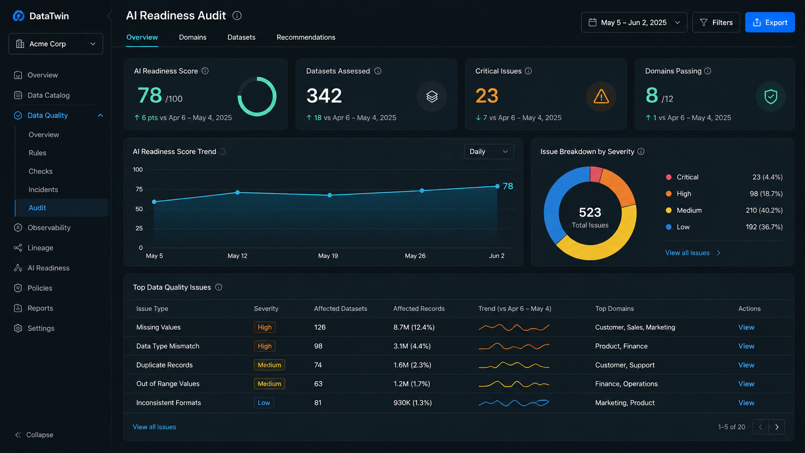The width and height of the screenshot is (805, 453).
Task: Open the May 5 – Jun 2, 2025 date range dropdown
Action: tap(634, 23)
